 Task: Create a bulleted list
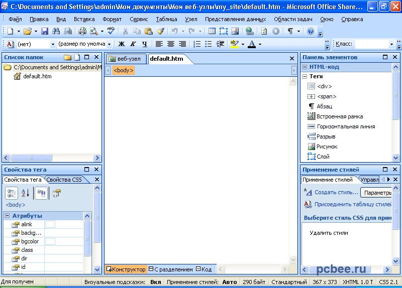(x=208, y=44)
